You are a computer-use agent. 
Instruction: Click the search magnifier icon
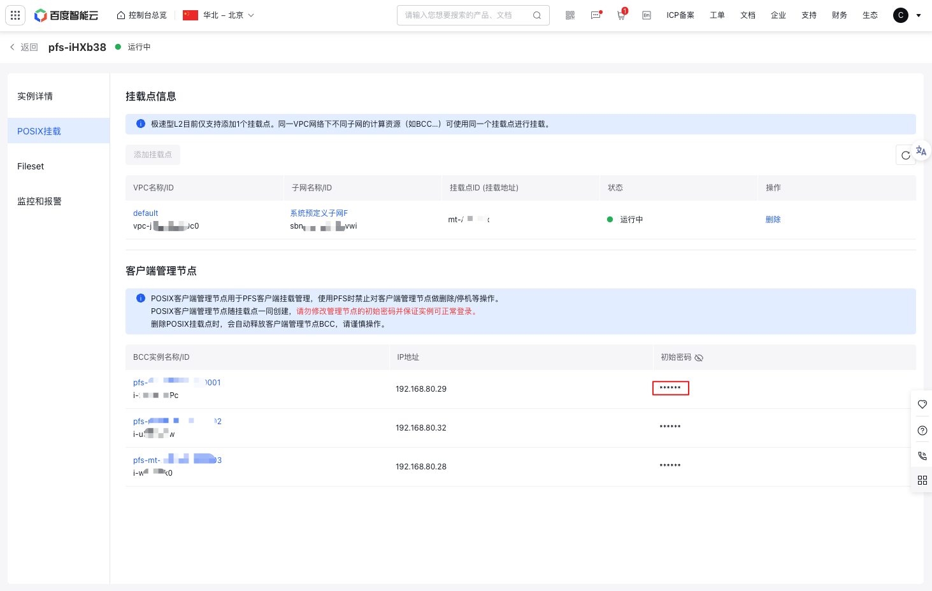point(537,15)
